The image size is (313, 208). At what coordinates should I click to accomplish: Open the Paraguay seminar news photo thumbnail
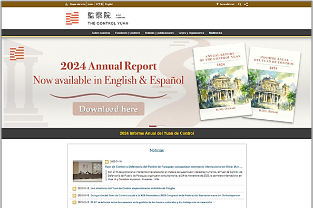87,171
